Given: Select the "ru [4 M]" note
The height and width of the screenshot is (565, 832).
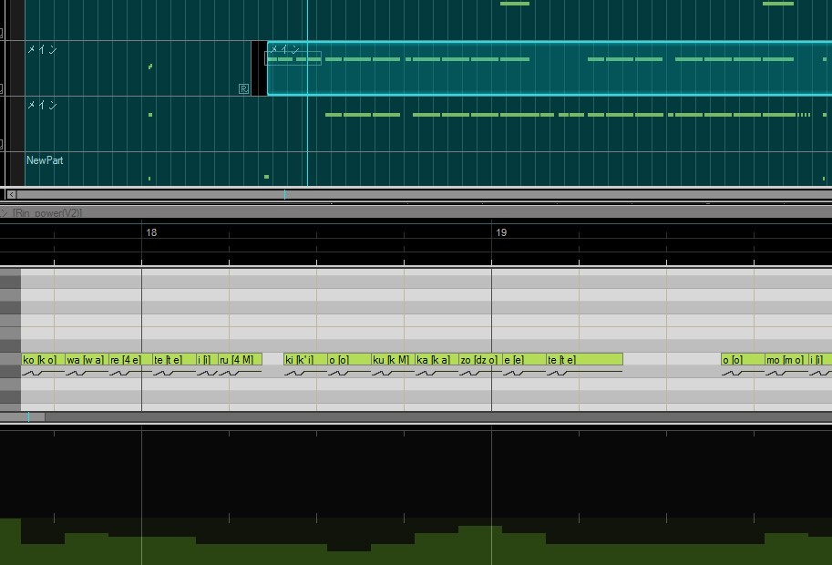Looking at the screenshot, I should [x=240, y=360].
